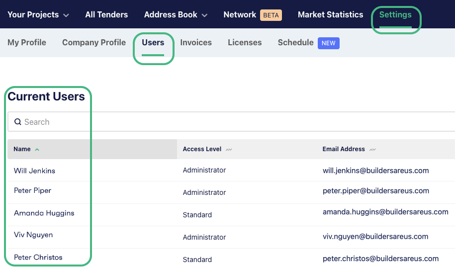This screenshot has width=455, height=269.
Task: Click the Access Level sort icon
Action: coord(229,150)
